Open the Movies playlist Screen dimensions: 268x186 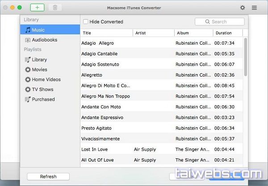[x=39, y=70]
